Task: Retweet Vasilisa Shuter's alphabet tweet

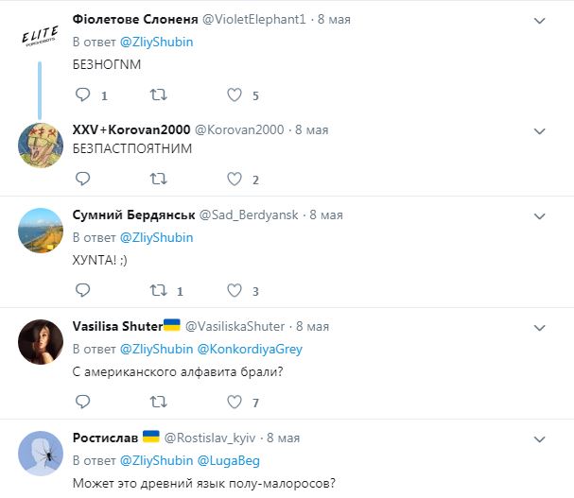Action: coord(159,402)
